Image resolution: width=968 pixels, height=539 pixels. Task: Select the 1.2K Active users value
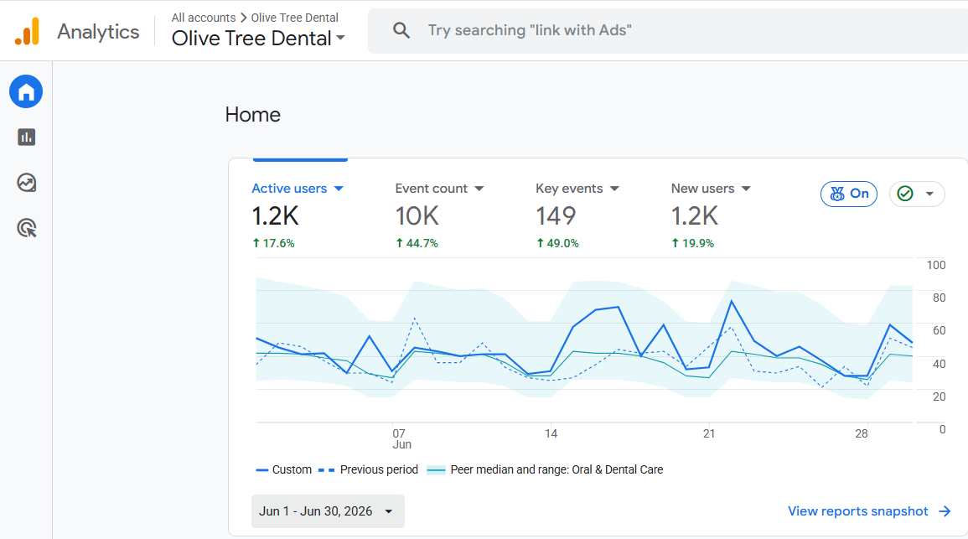[276, 216]
